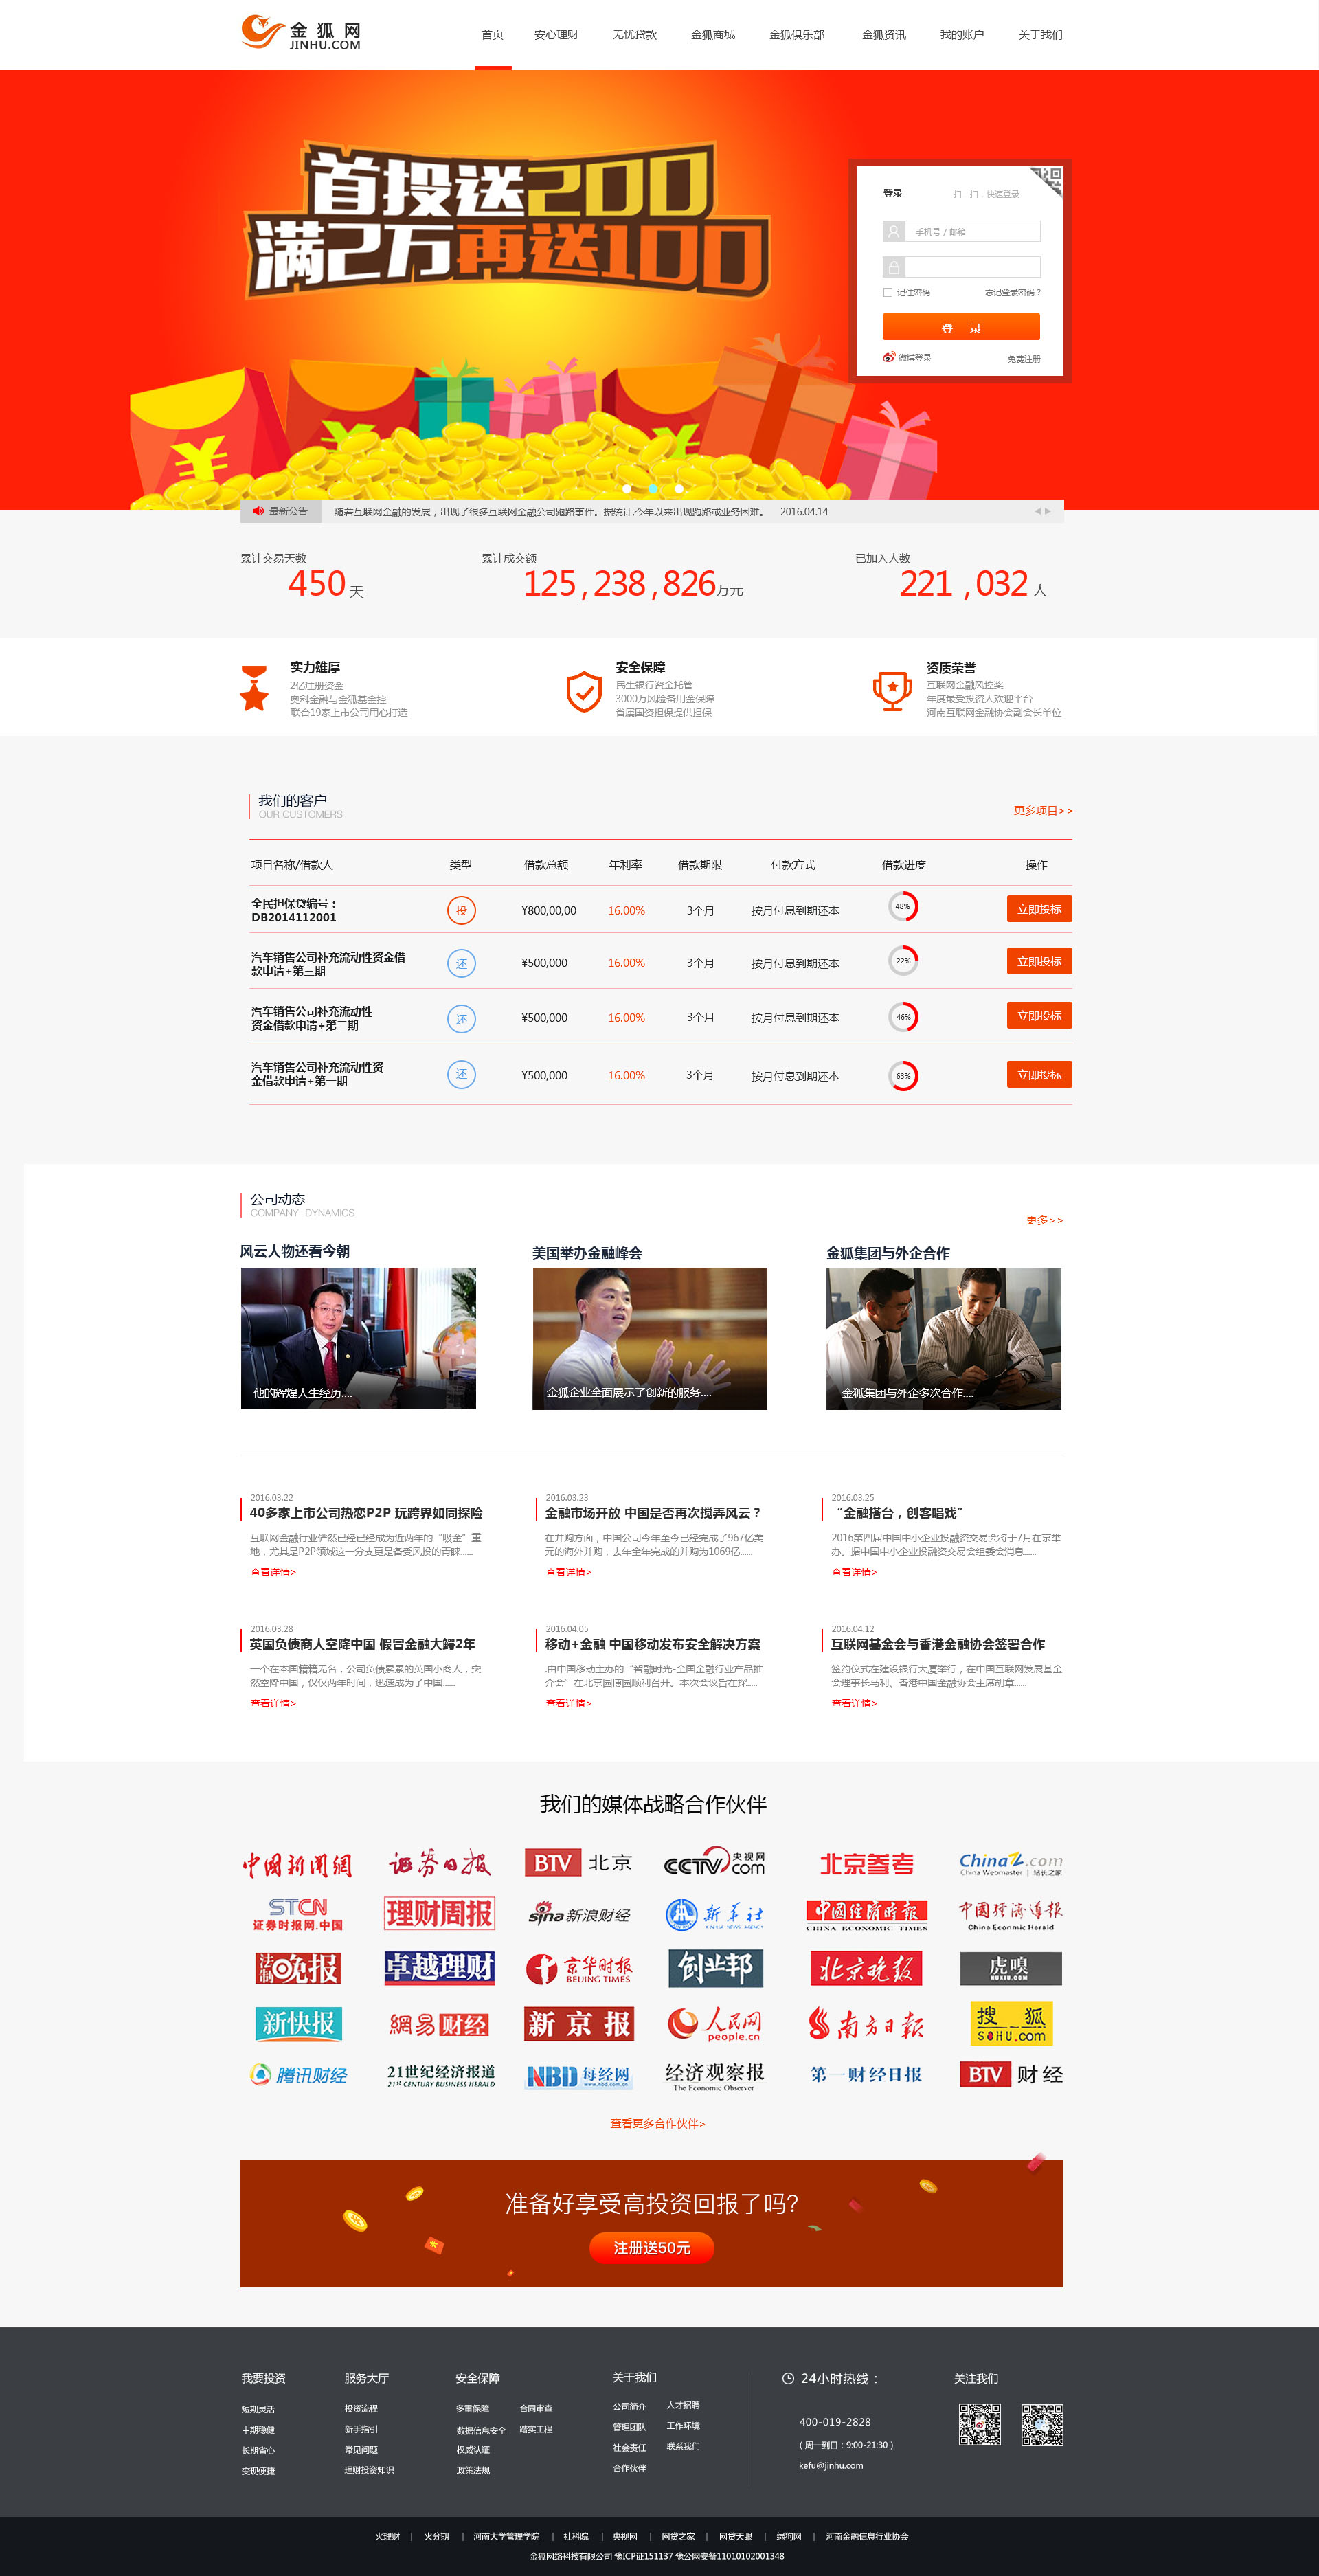1319x2576 pixels.
Task: Click the clock icon next to 24小时热线
Action: [789, 2378]
